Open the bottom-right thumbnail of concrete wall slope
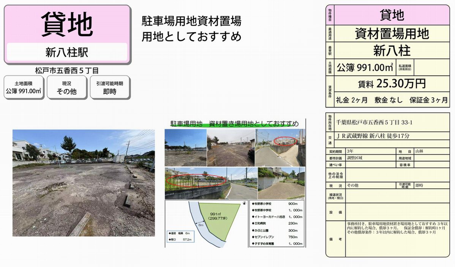The image size is (455, 267). pyautogui.click(x=281, y=183)
